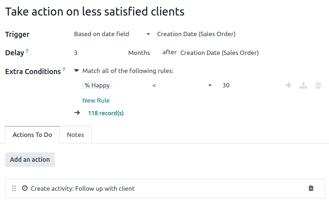Click the New Rule link
The image size is (329, 203).
pos(96,100)
